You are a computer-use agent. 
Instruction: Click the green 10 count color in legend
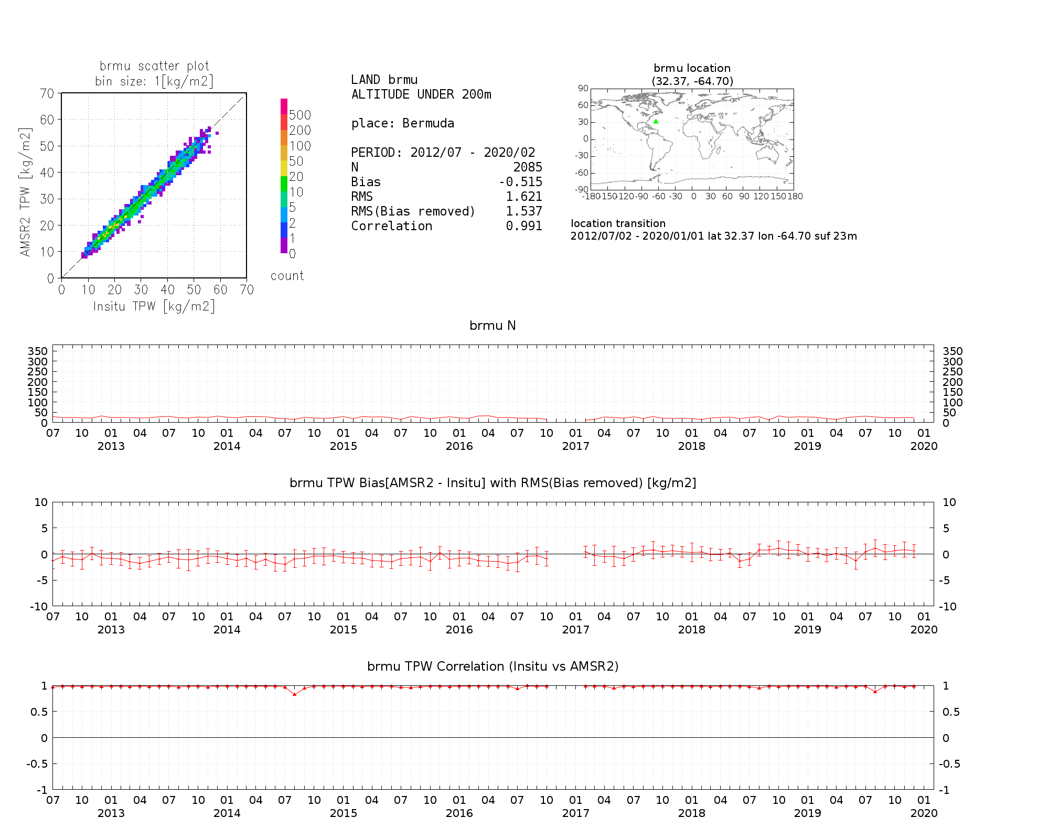click(284, 184)
